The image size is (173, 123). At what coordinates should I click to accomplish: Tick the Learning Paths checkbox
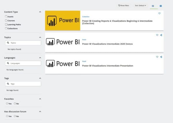pyautogui.click(x=6, y=24)
